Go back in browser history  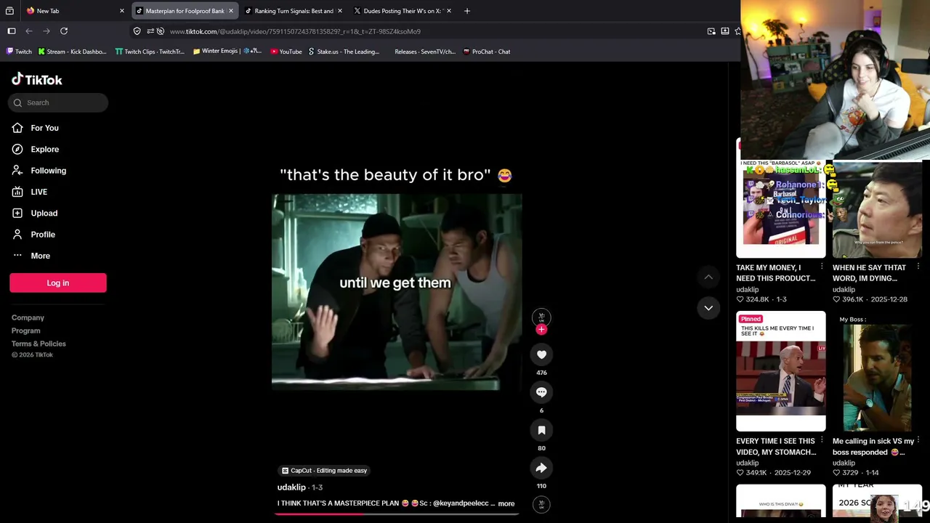click(x=29, y=31)
